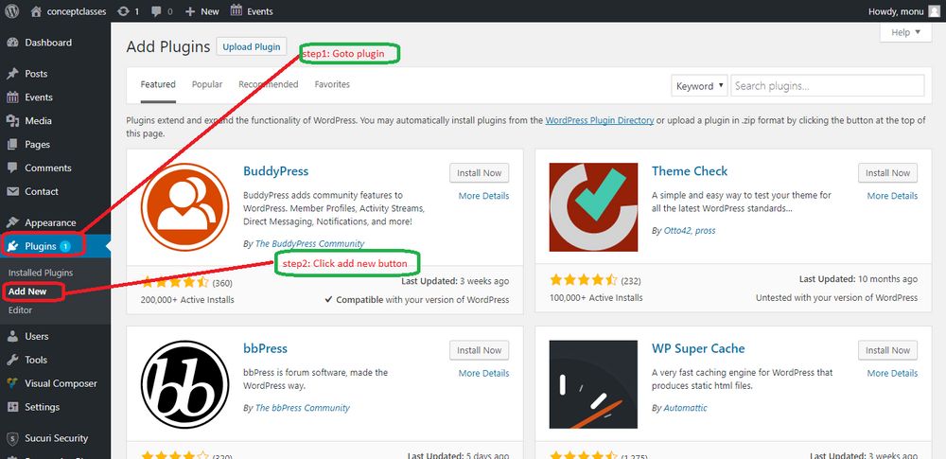Install bbPress with Install Now
This screenshot has width=946, height=459.
479,350
